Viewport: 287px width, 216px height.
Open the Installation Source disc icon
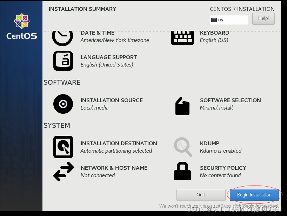(63, 104)
